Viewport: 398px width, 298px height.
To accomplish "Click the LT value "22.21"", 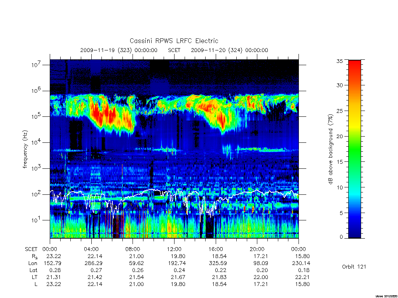I will (302, 277).
